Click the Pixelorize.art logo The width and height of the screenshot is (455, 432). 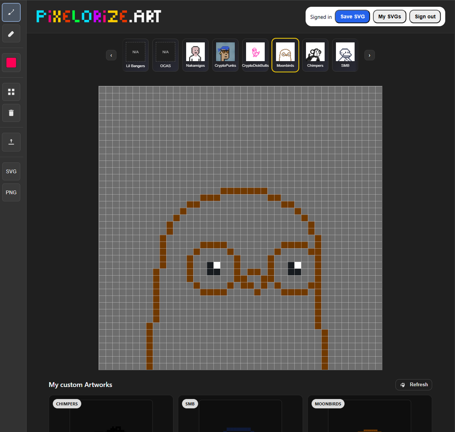[99, 16]
